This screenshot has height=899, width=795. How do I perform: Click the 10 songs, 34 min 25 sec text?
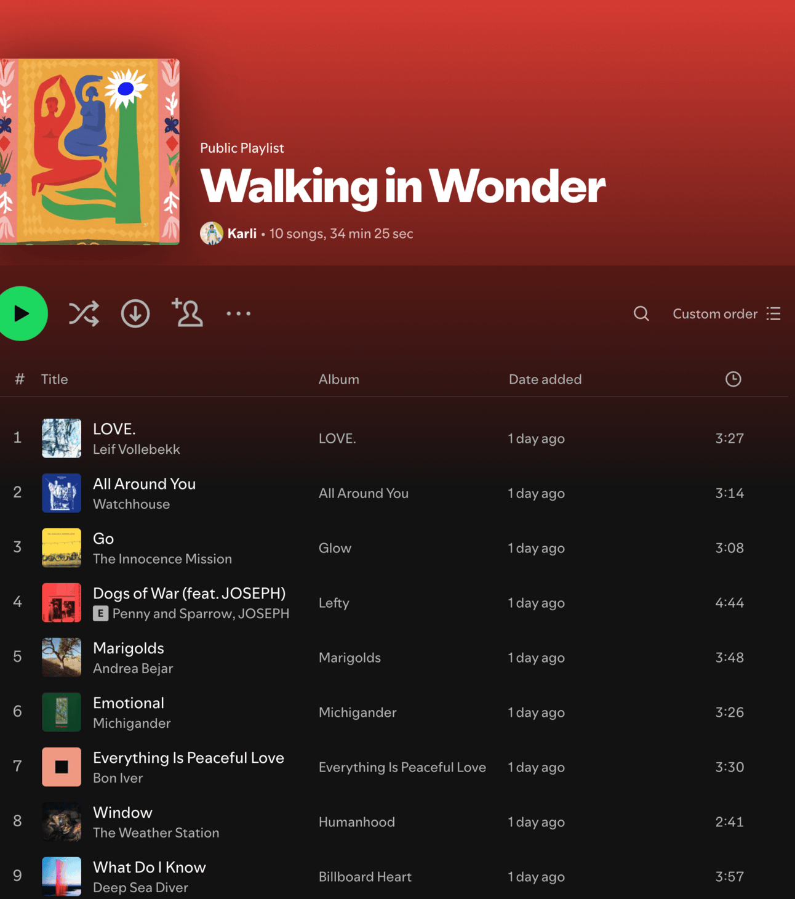(x=341, y=233)
